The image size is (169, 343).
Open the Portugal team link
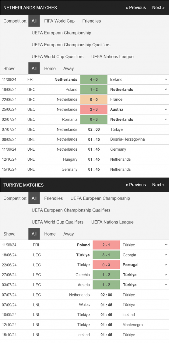(131, 265)
